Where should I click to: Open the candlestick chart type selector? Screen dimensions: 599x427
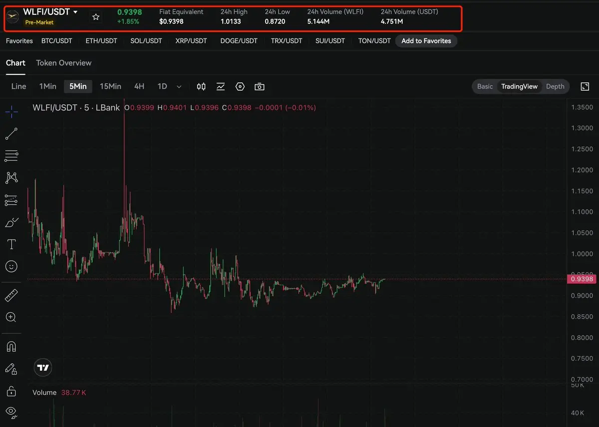pyautogui.click(x=201, y=87)
